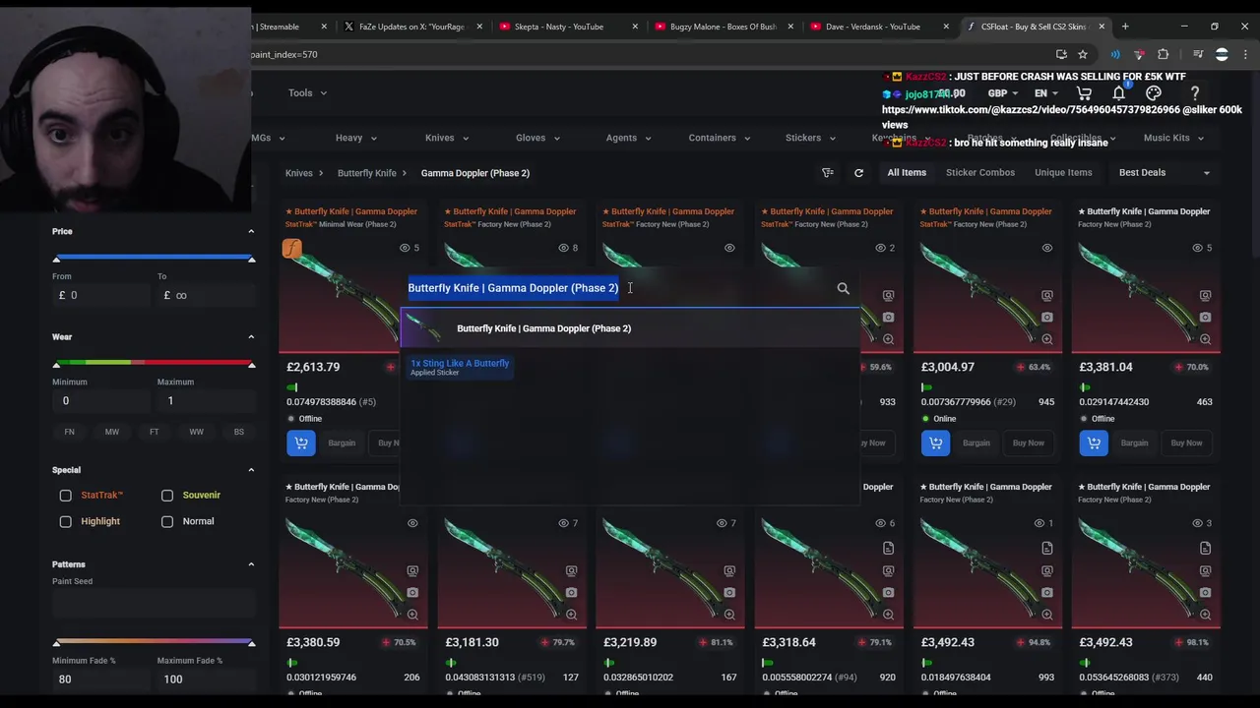Go to Knives breadcrumb link

coord(298,173)
